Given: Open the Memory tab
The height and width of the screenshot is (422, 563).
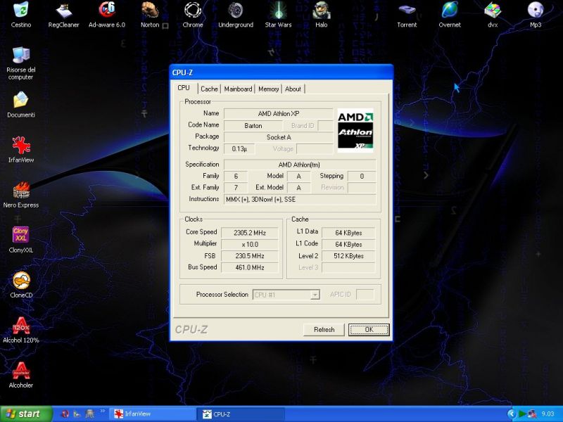Looking at the screenshot, I should (269, 89).
